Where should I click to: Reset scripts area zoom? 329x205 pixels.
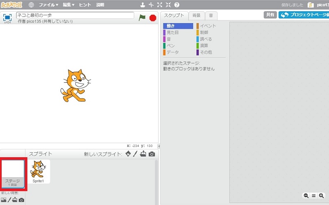coord(314,196)
